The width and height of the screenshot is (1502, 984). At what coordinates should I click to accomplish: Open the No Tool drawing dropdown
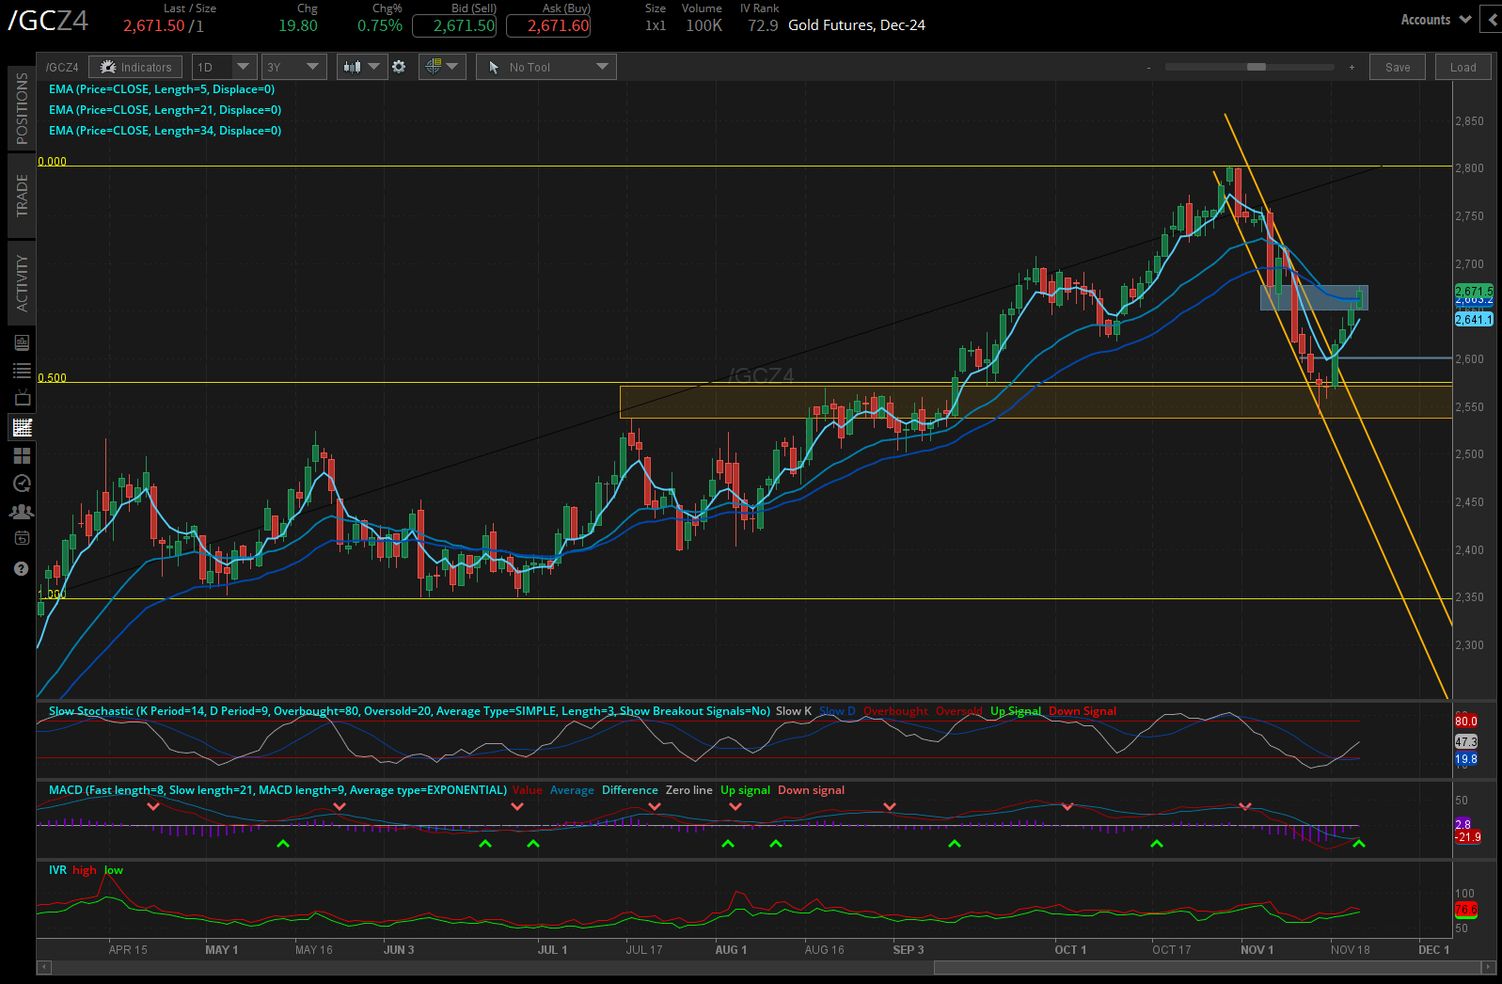tap(546, 67)
